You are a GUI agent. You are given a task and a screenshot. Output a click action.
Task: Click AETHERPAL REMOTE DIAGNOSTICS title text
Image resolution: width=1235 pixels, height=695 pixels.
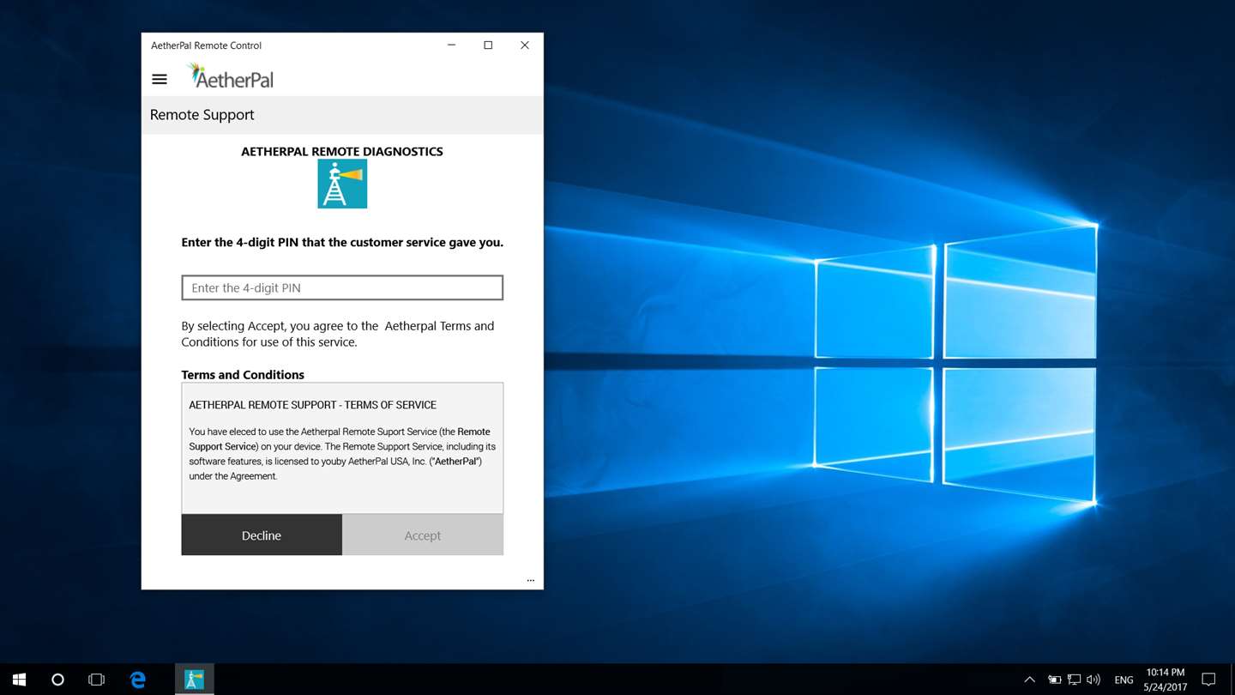[342, 151]
